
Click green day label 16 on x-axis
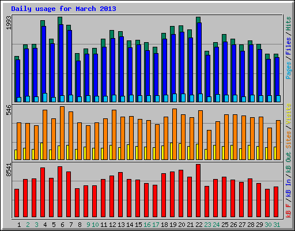point(147,225)
